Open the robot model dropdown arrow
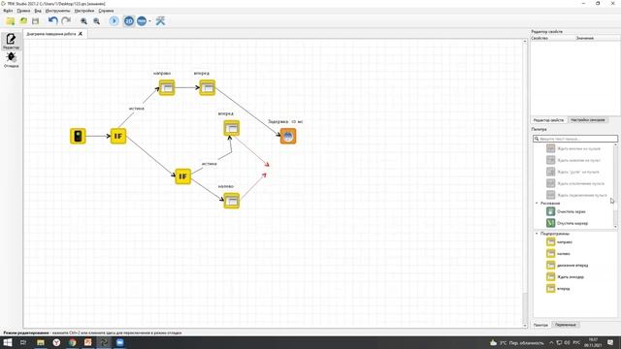Image resolution: width=621 pixels, height=349 pixels. click(149, 21)
